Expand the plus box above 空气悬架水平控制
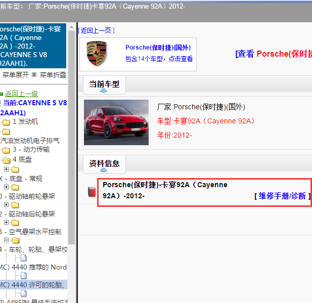This screenshot has width=312, height=303. tap(6, 223)
